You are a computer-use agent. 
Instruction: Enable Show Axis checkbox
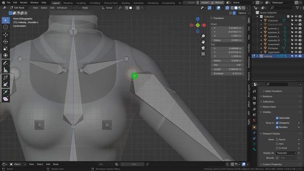(277, 144)
